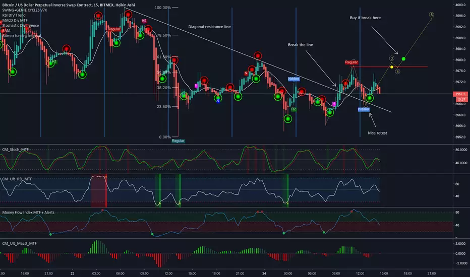Click the 10:37 bar countdown tag
This screenshot has width=470, height=277.
(x=461, y=99)
